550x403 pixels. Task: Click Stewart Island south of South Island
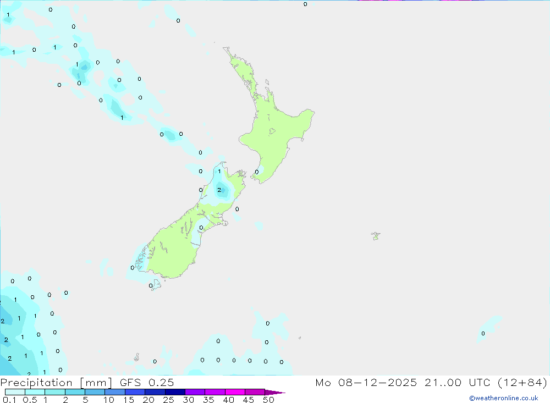pos(156,285)
